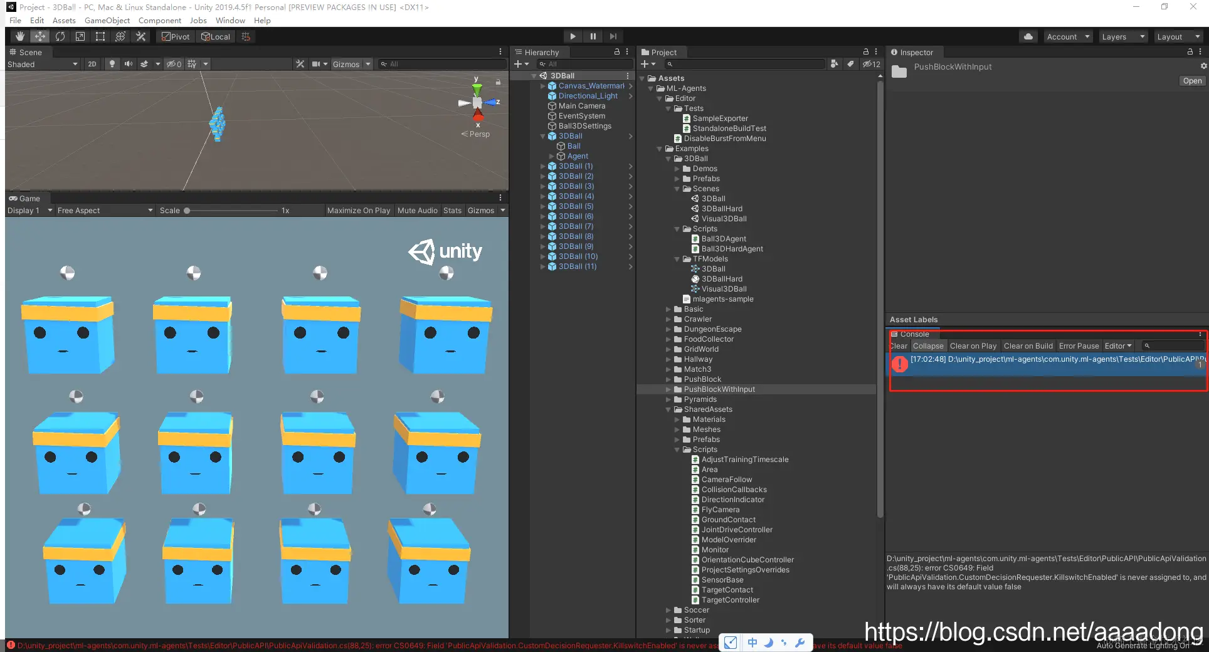This screenshot has width=1209, height=652.
Task: Toggle scene effects (skybox, fog) button
Action: [144, 64]
